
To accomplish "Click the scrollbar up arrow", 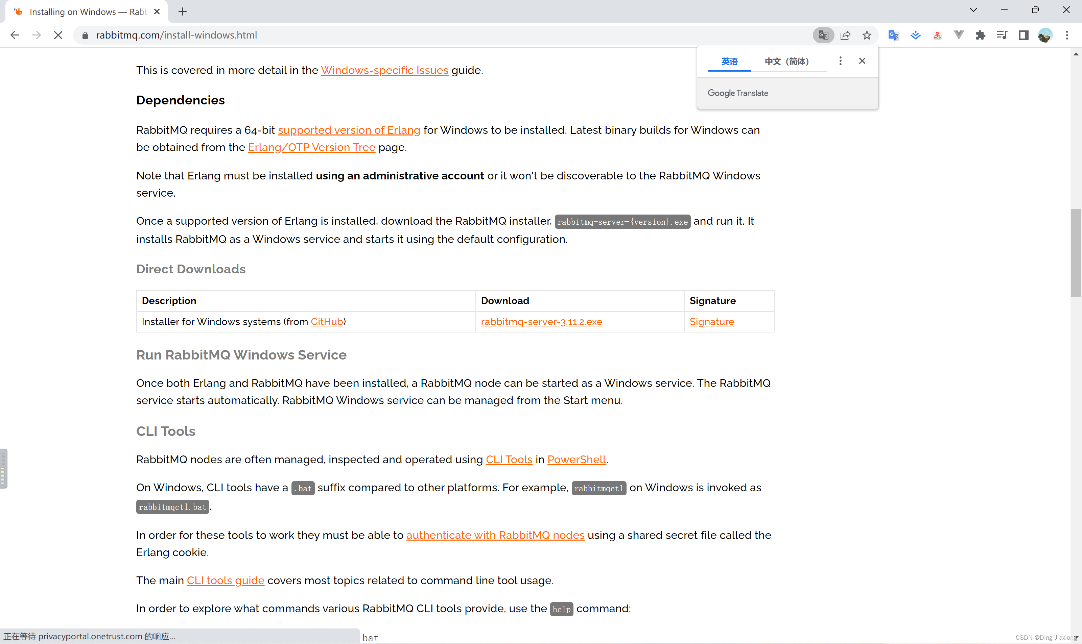I will 1076,54.
